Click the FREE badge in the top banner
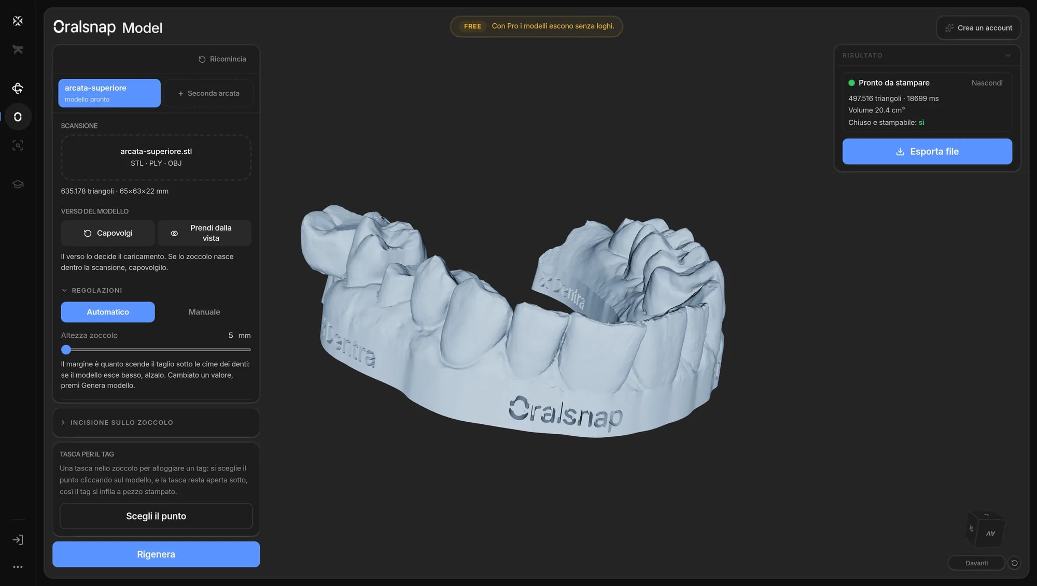 (x=472, y=26)
